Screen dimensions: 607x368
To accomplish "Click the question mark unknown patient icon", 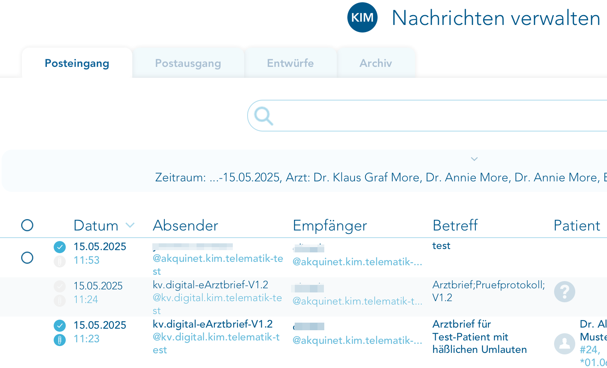I will [564, 292].
